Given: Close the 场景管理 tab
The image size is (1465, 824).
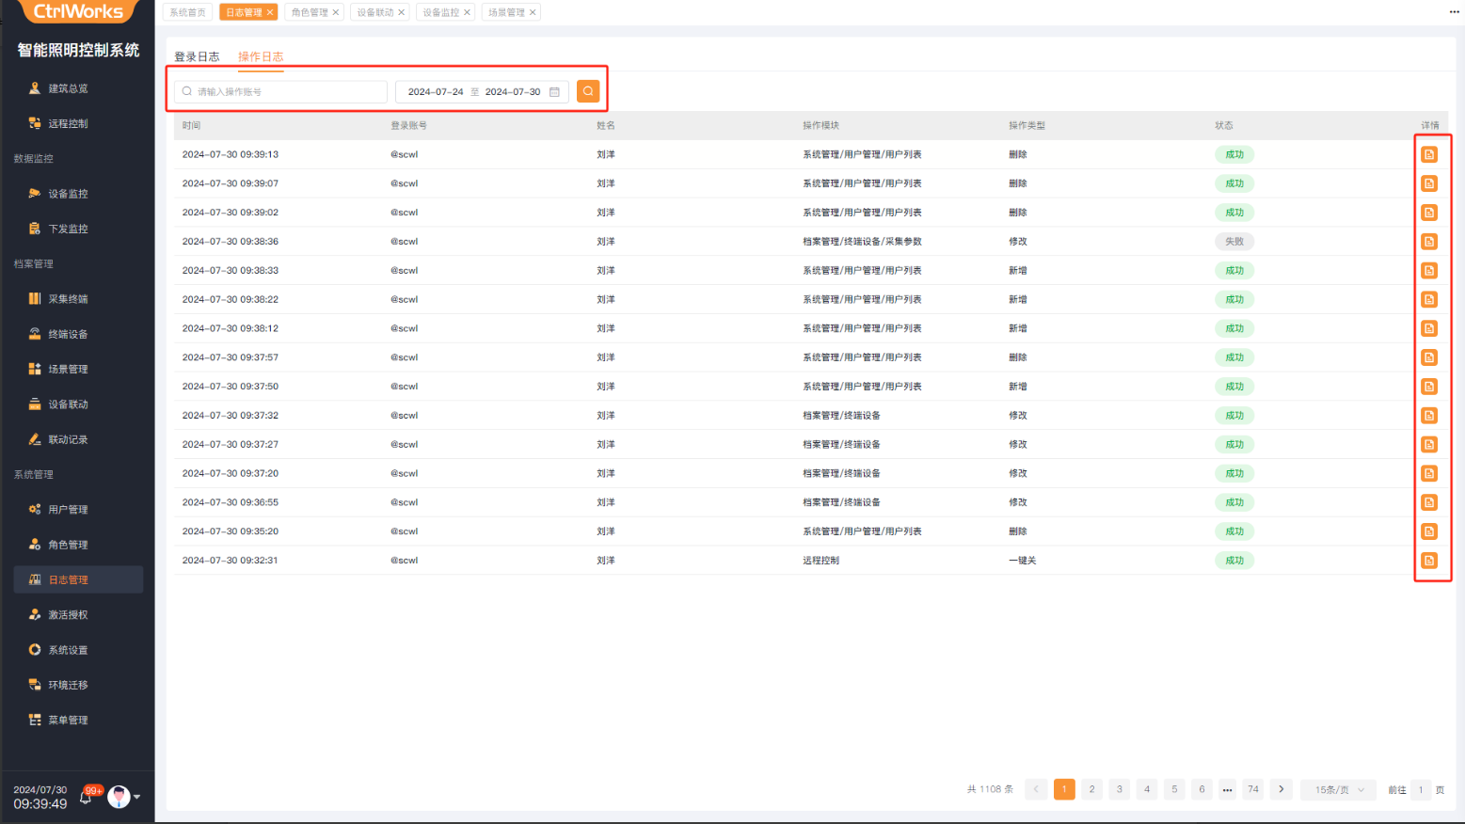Looking at the screenshot, I should (x=533, y=12).
